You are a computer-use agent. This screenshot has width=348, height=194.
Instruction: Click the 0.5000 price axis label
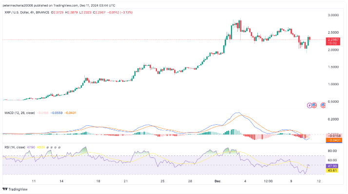pos(333,101)
